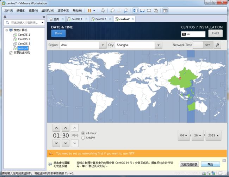Open NTP server settings gear icon
The width and height of the screenshot is (229, 177).
[x=217, y=45]
